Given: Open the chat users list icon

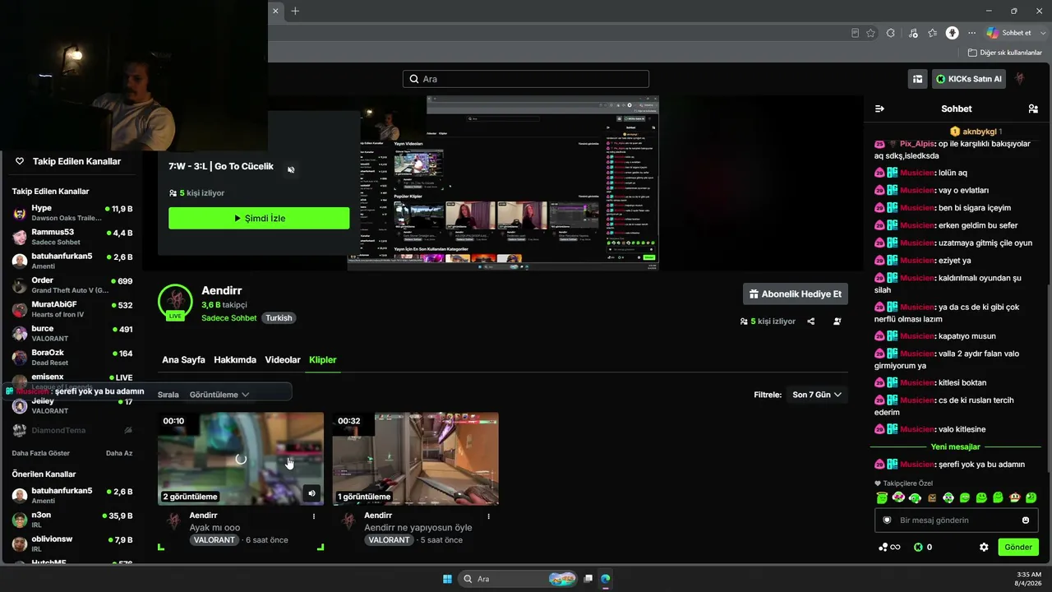Looking at the screenshot, I should 1033,109.
